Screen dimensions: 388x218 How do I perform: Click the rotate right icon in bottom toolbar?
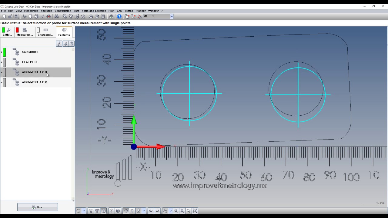(157, 211)
